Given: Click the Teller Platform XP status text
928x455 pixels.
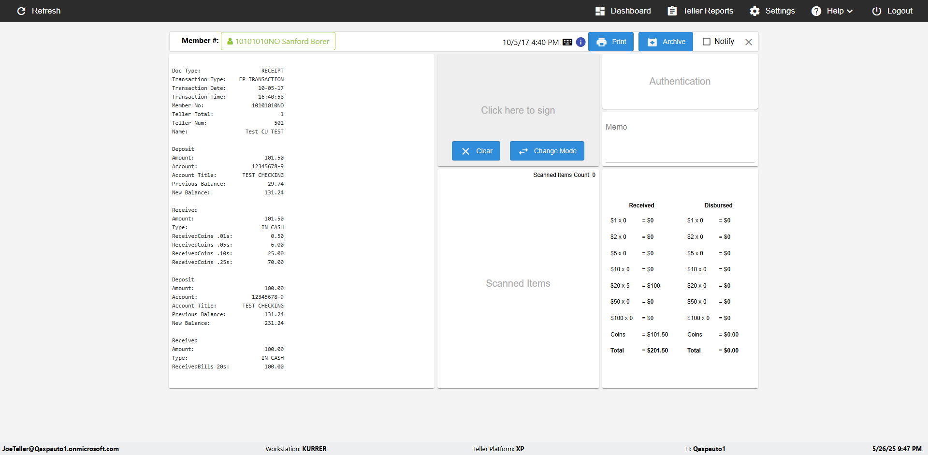Looking at the screenshot, I should point(498,449).
